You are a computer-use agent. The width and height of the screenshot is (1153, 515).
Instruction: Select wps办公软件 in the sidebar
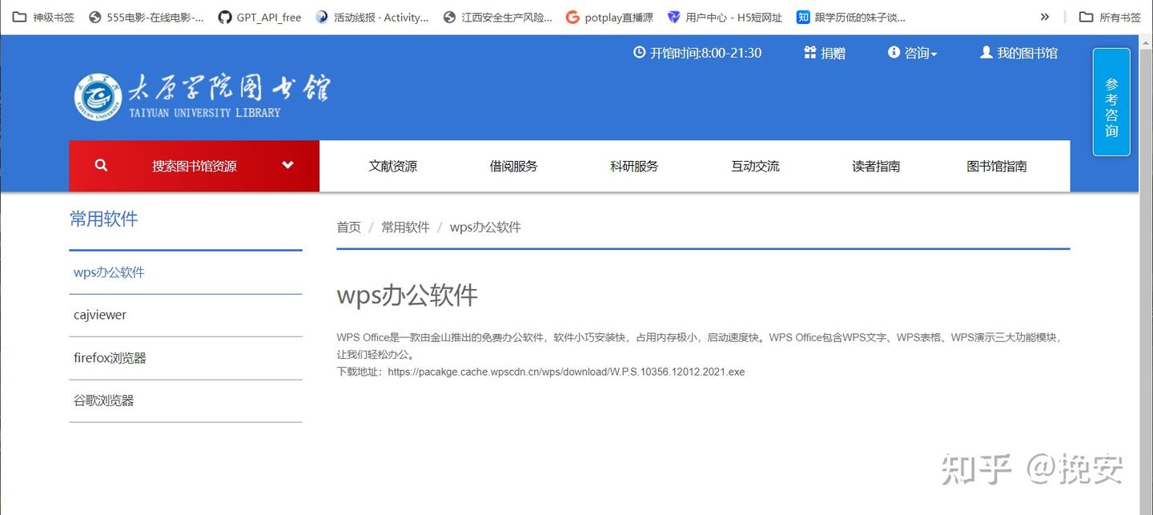[186, 272]
